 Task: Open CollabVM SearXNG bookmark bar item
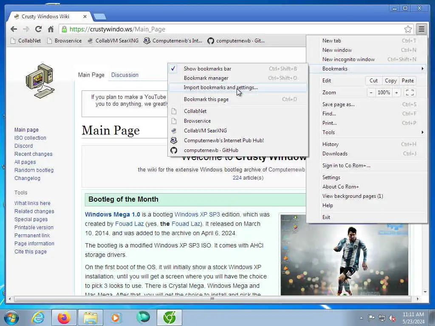pos(113,41)
